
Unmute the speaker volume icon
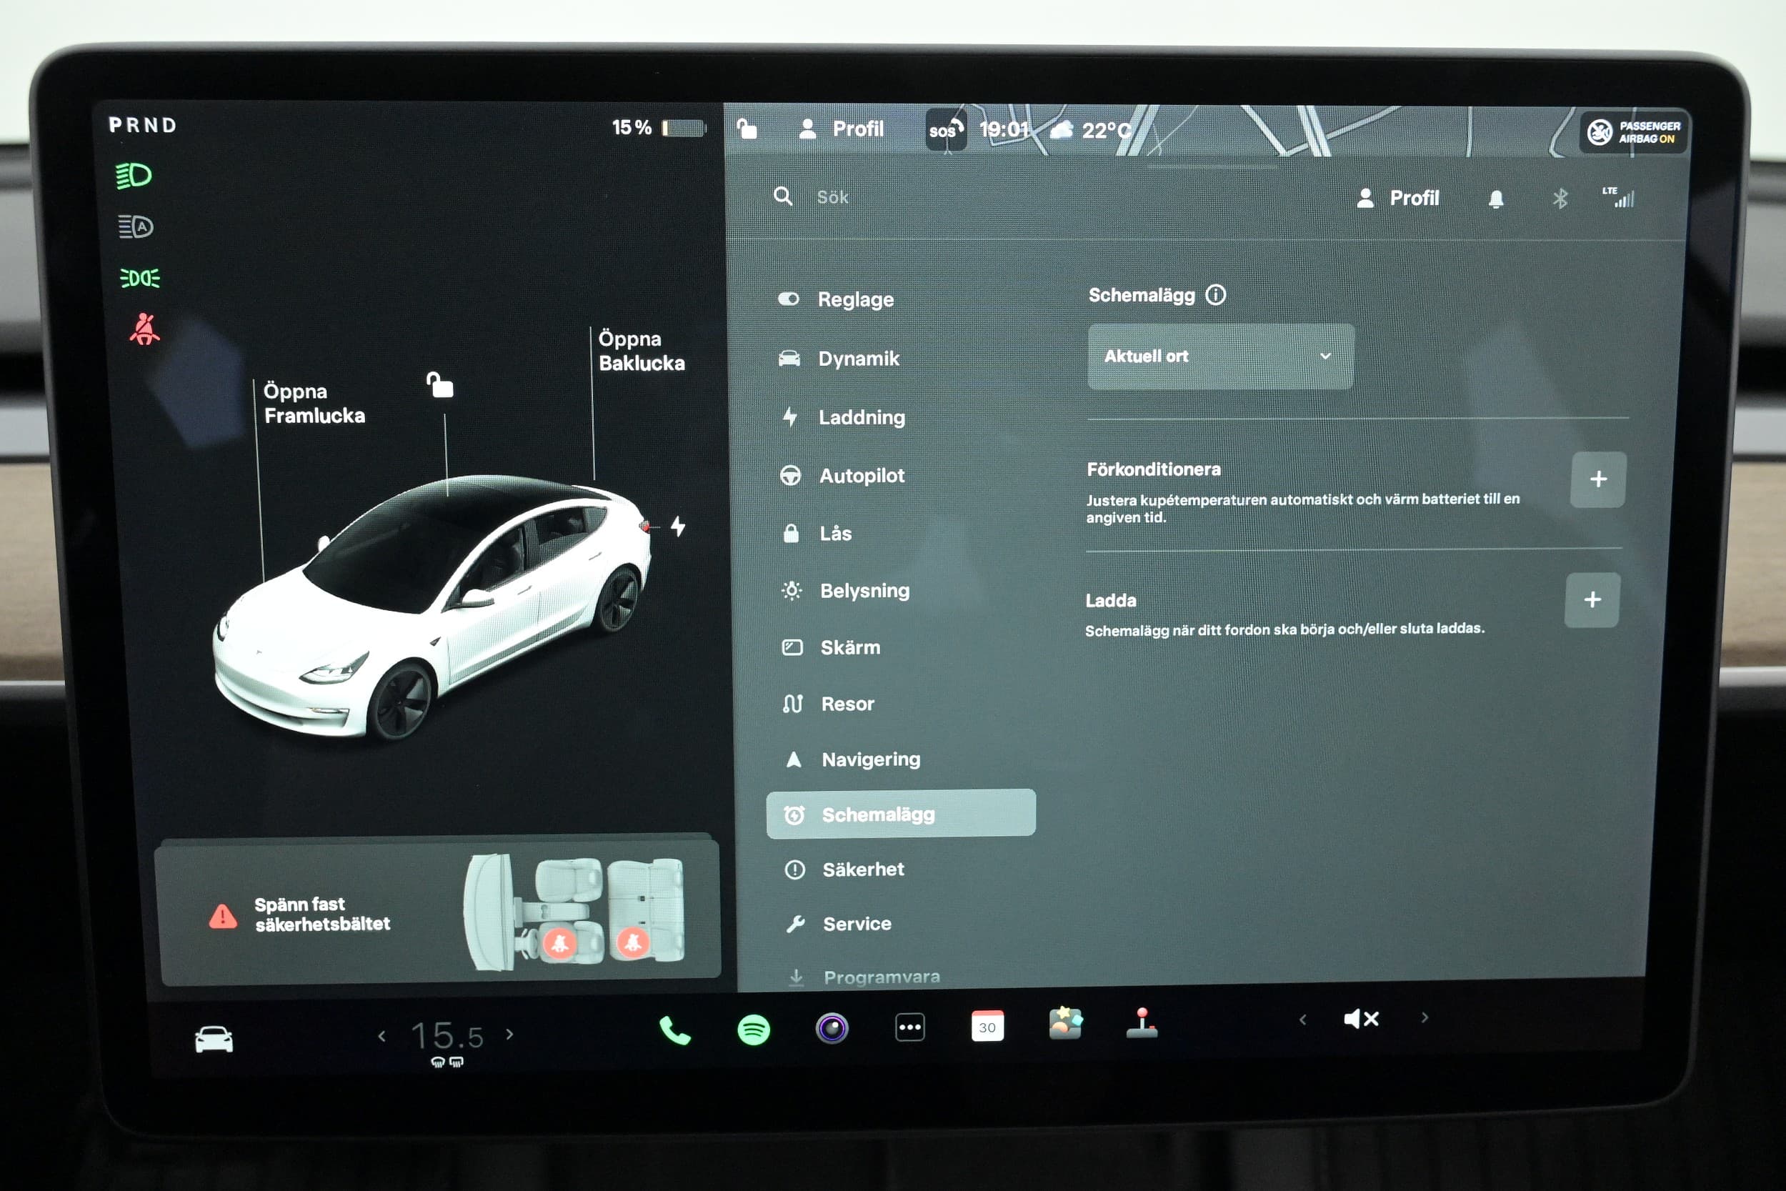(x=1360, y=1019)
